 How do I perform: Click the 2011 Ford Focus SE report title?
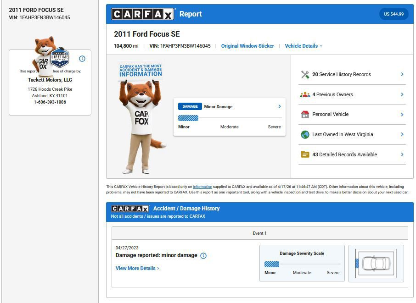pyautogui.click(x=147, y=34)
